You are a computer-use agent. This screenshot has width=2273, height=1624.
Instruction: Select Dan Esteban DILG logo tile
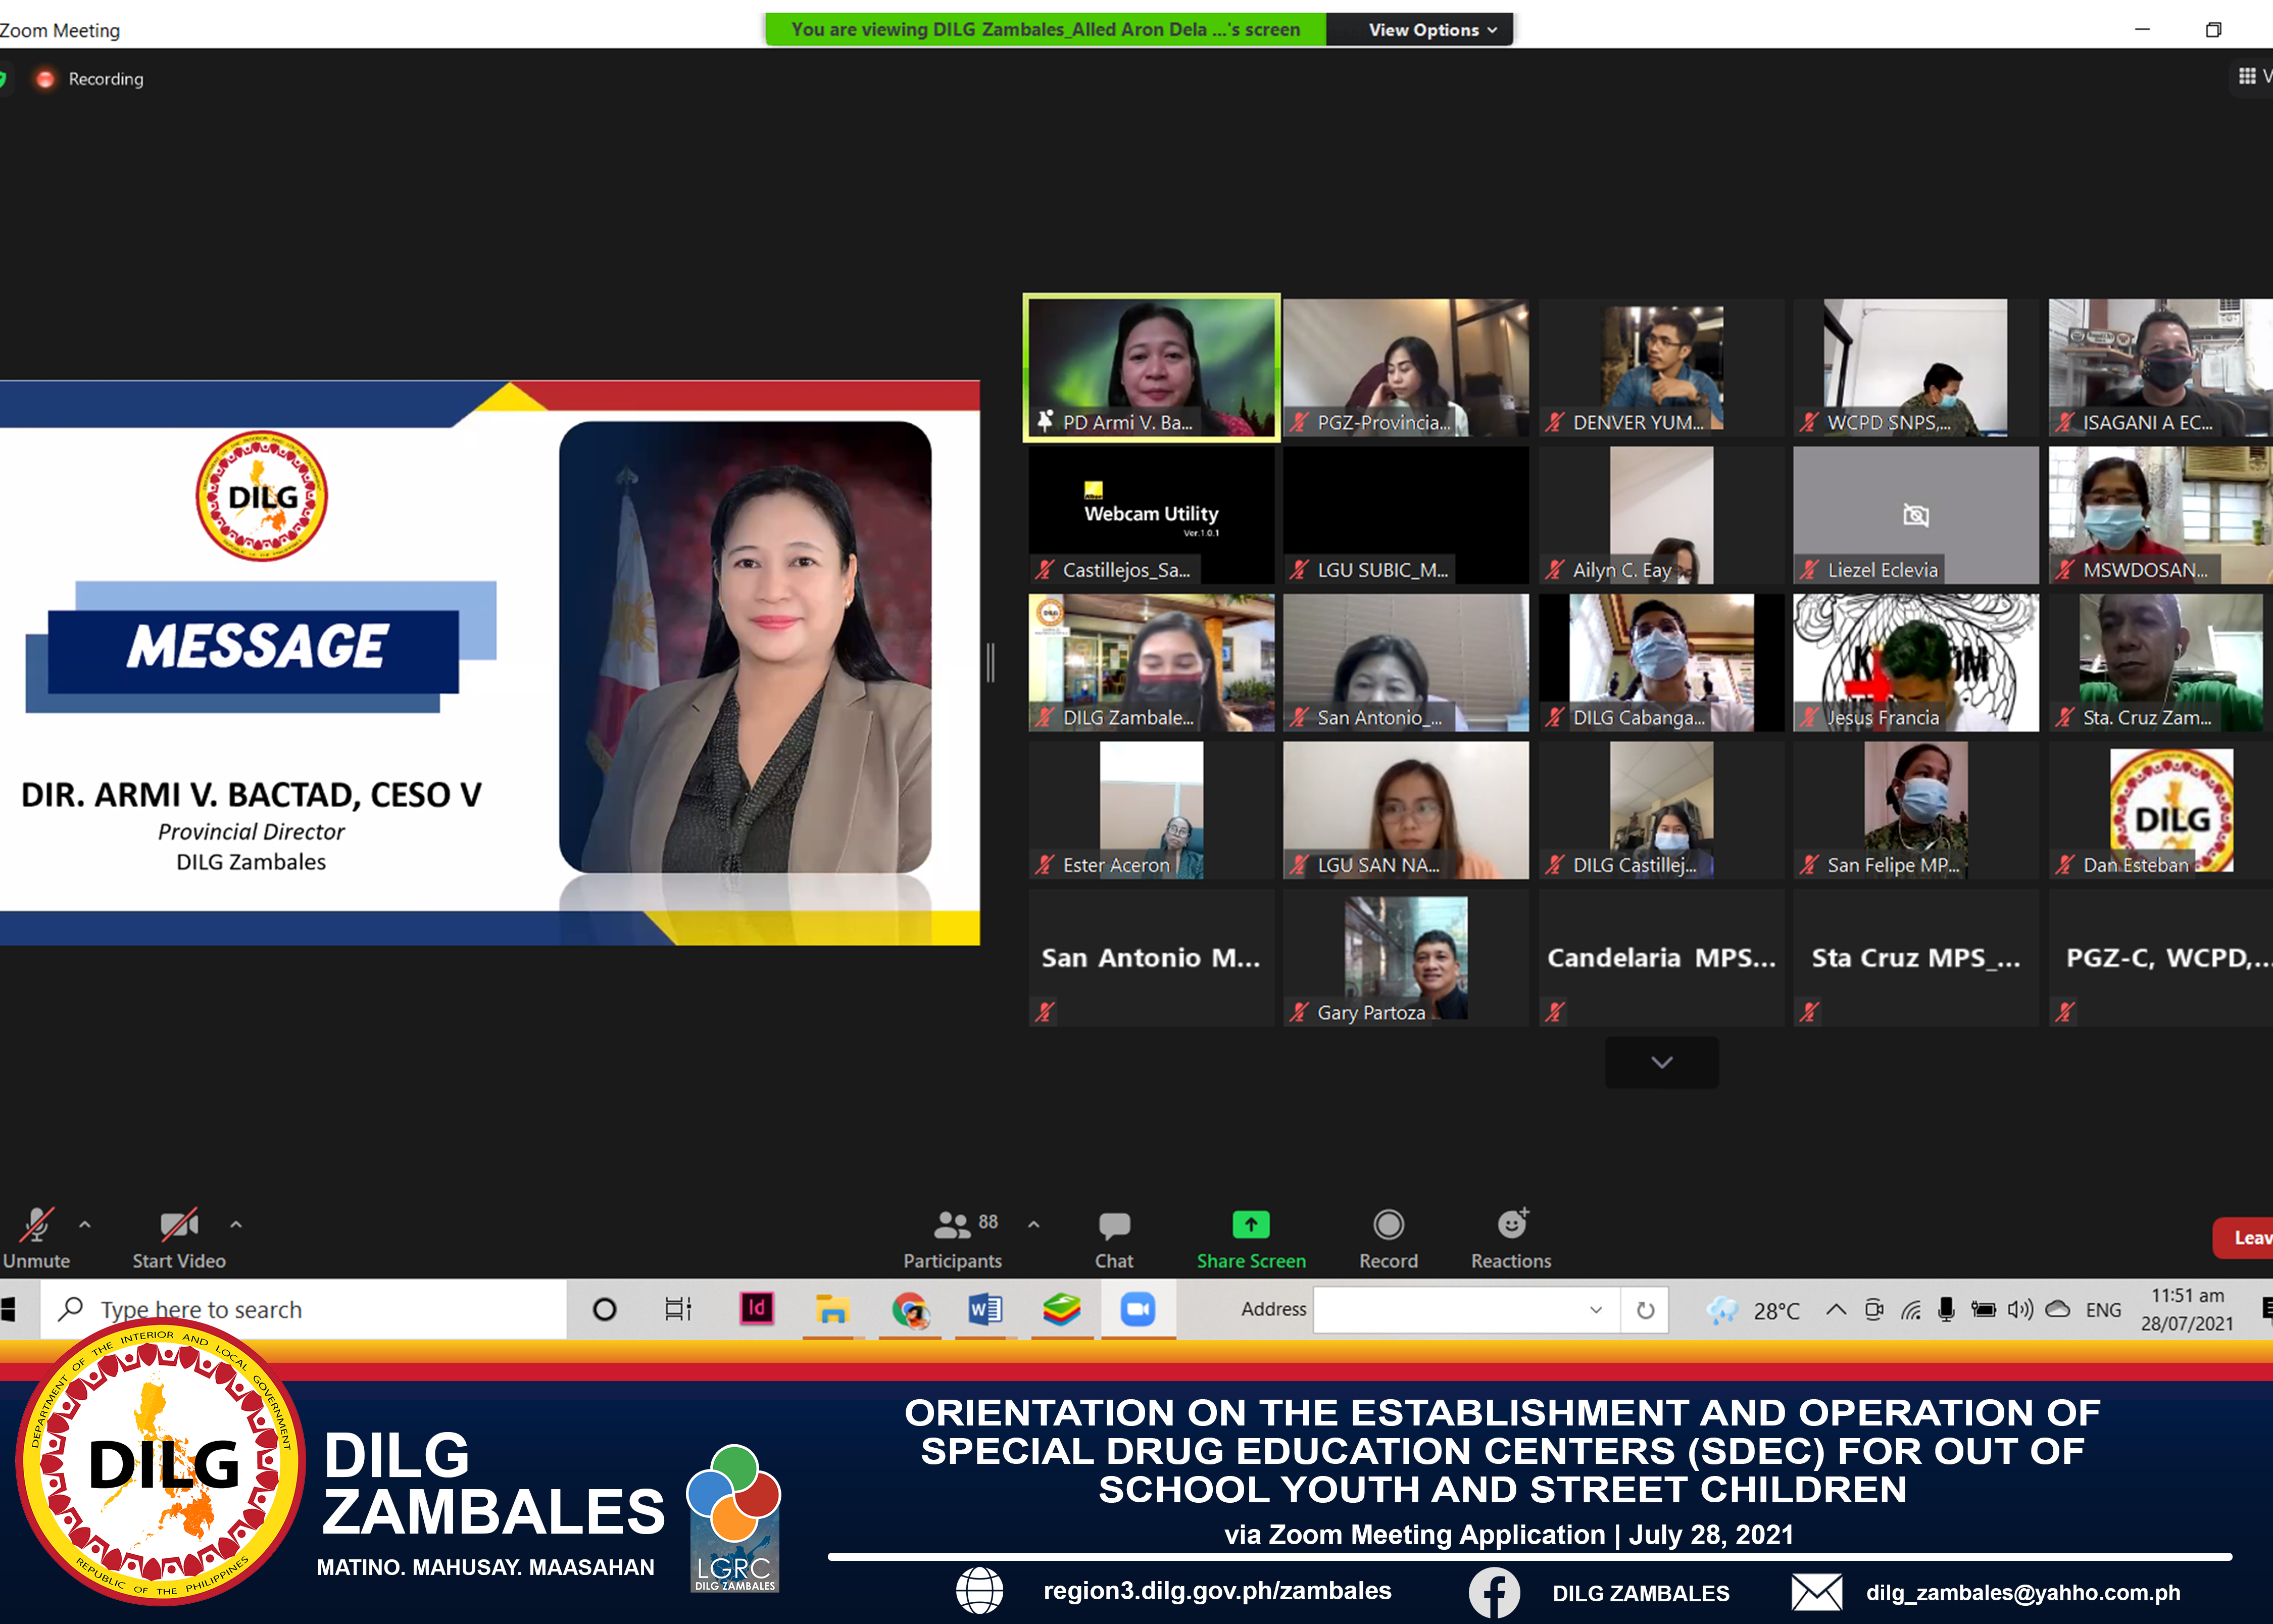click(x=2160, y=810)
